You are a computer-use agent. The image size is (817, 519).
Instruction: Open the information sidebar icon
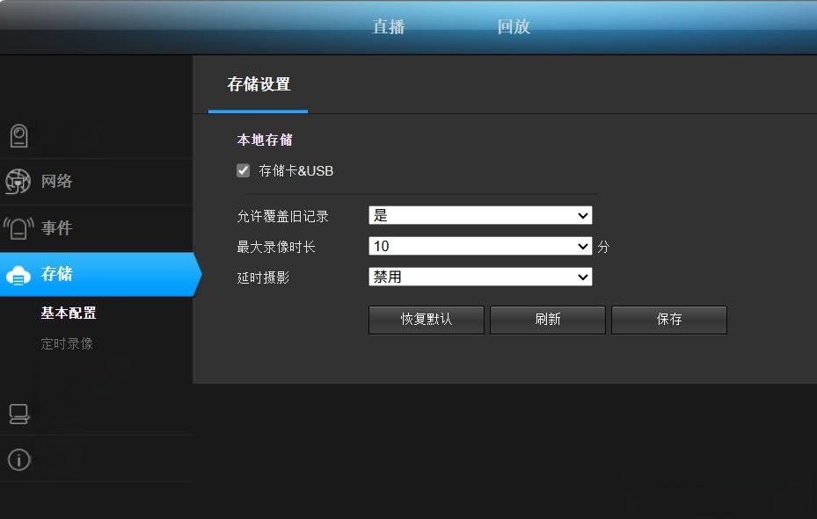pyautogui.click(x=19, y=459)
